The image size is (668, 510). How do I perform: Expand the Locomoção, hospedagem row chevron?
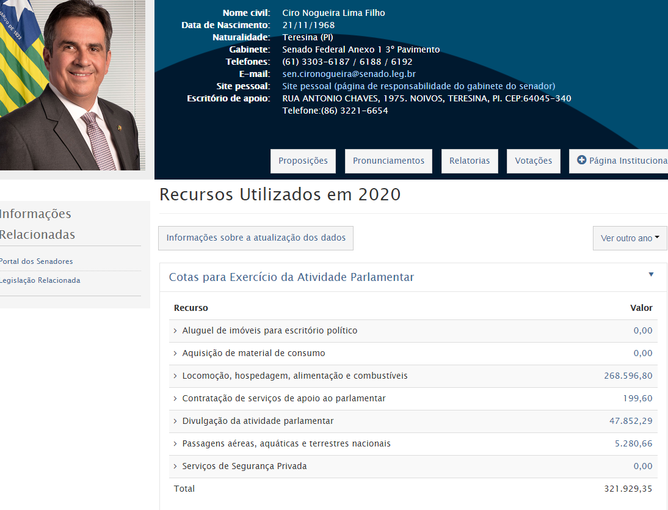pyautogui.click(x=175, y=376)
